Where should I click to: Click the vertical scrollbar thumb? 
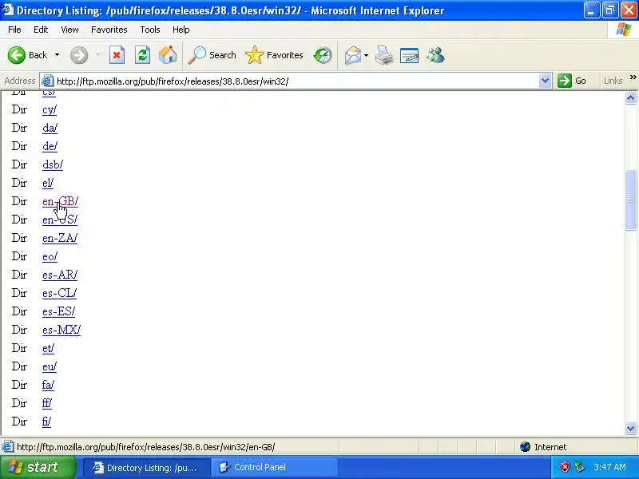630,200
